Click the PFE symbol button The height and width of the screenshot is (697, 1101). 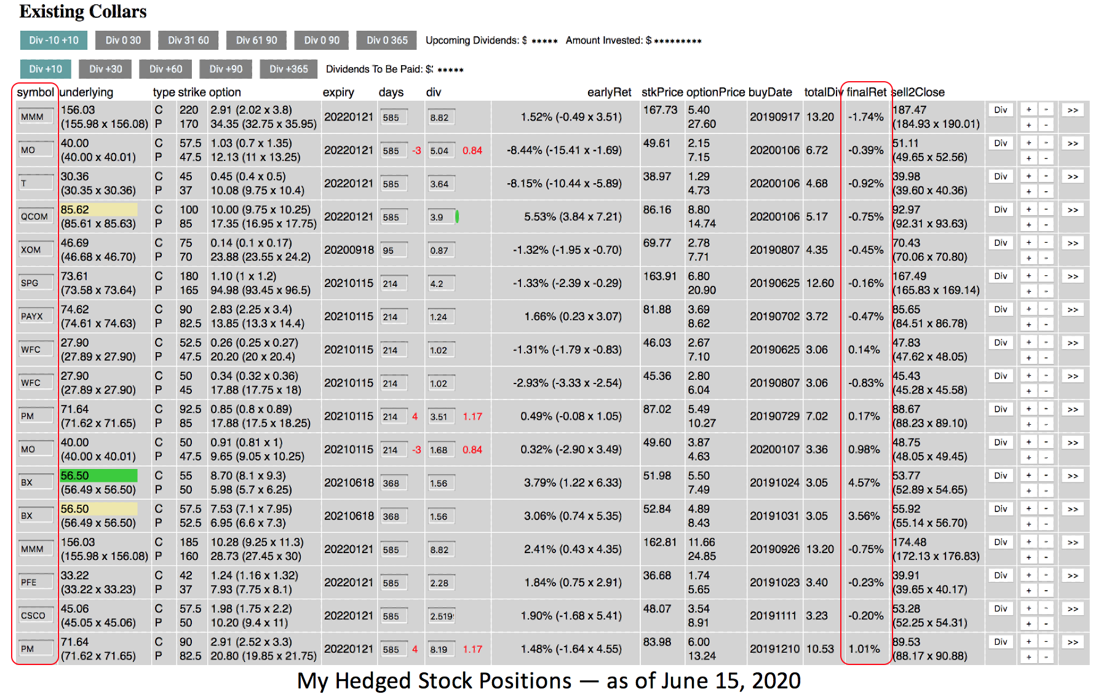point(36,582)
